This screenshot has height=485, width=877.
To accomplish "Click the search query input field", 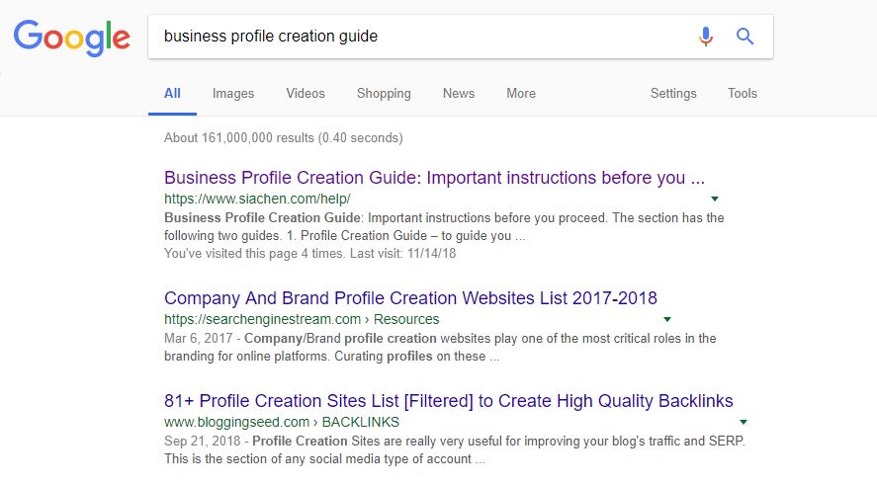I will [x=415, y=37].
